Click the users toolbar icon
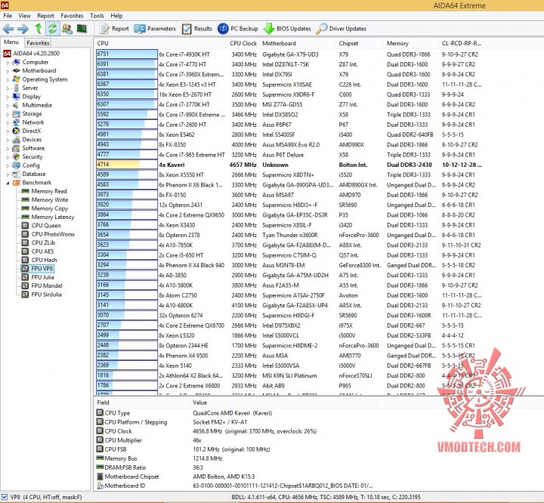544x503 pixels. click(x=67, y=29)
